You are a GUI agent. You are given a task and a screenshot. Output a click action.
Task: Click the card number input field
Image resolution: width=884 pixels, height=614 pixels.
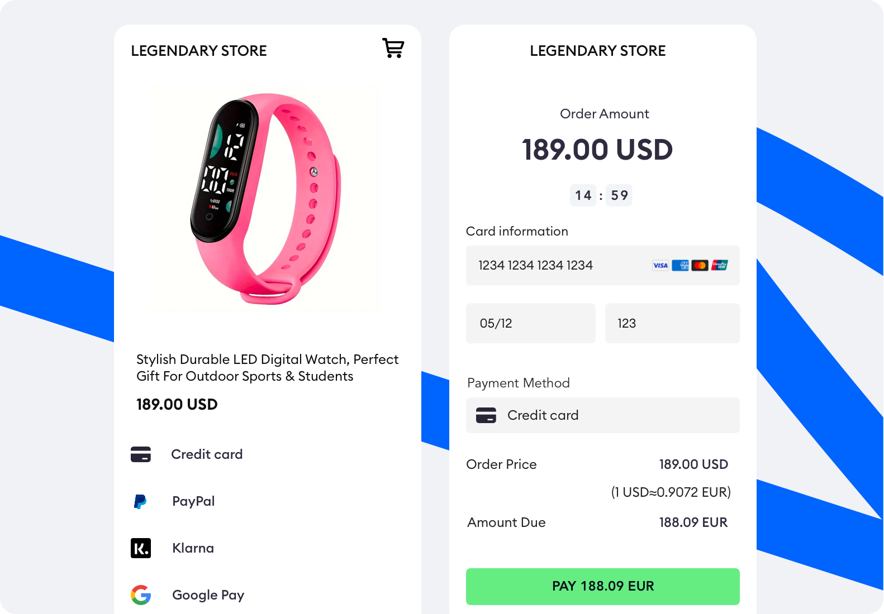click(559, 266)
